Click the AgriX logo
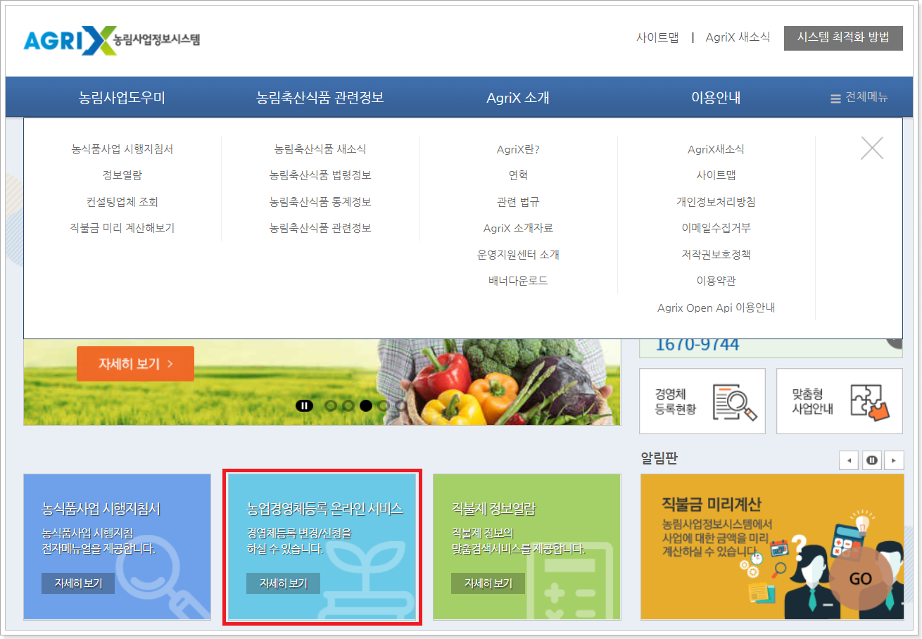Image resolution: width=922 pixels, height=639 pixels. [x=113, y=39]
